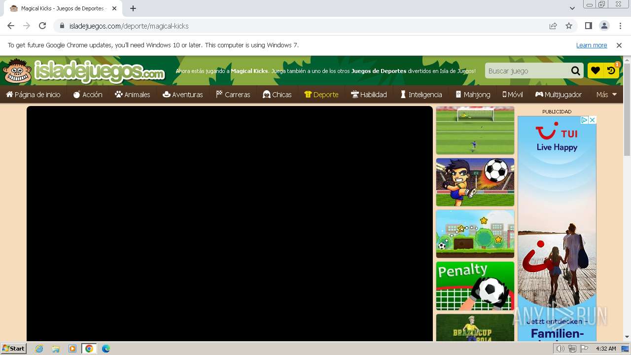Click the share page icon in address bar
The height and width of the screenshot is (355, 631).
[553, 26]
